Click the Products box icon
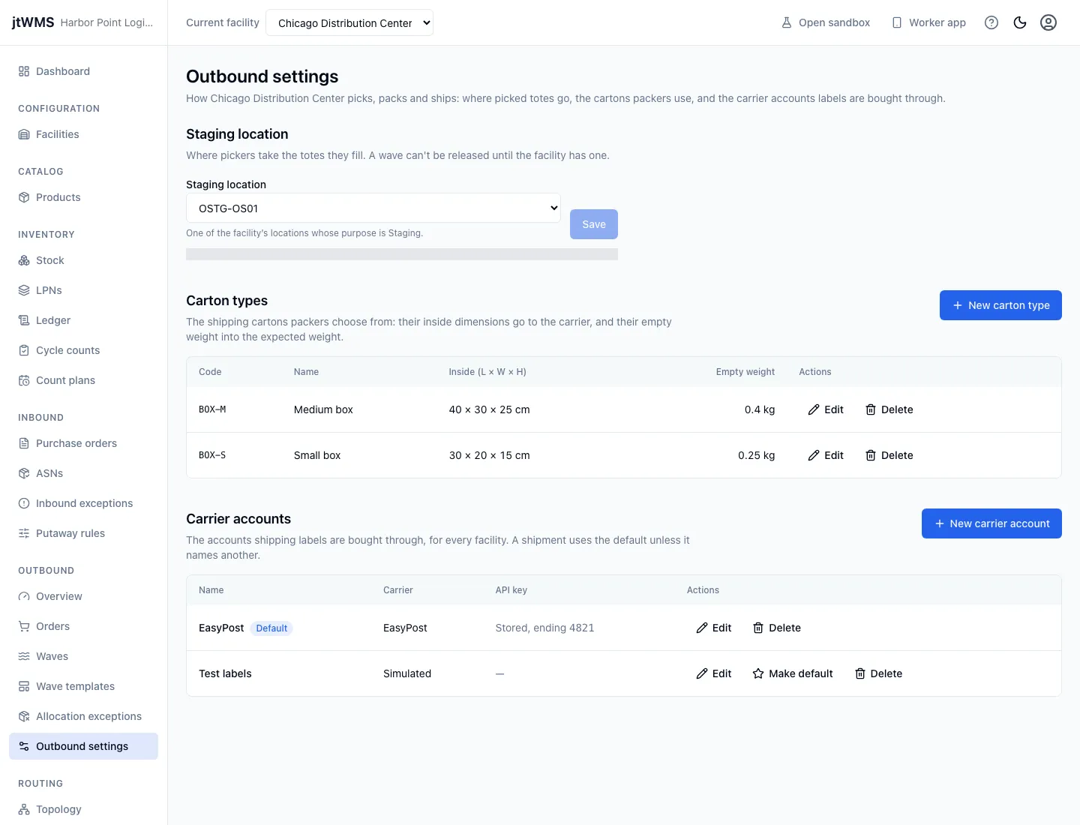Viewport: 1080px width, 825px height. click(x=24, y=197)
